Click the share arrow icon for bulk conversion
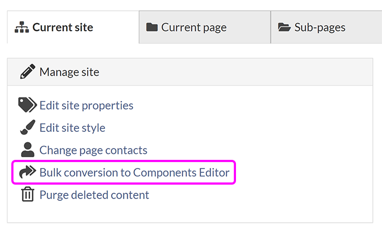This screenshot has height=232, width=382. tap(27, 173)
